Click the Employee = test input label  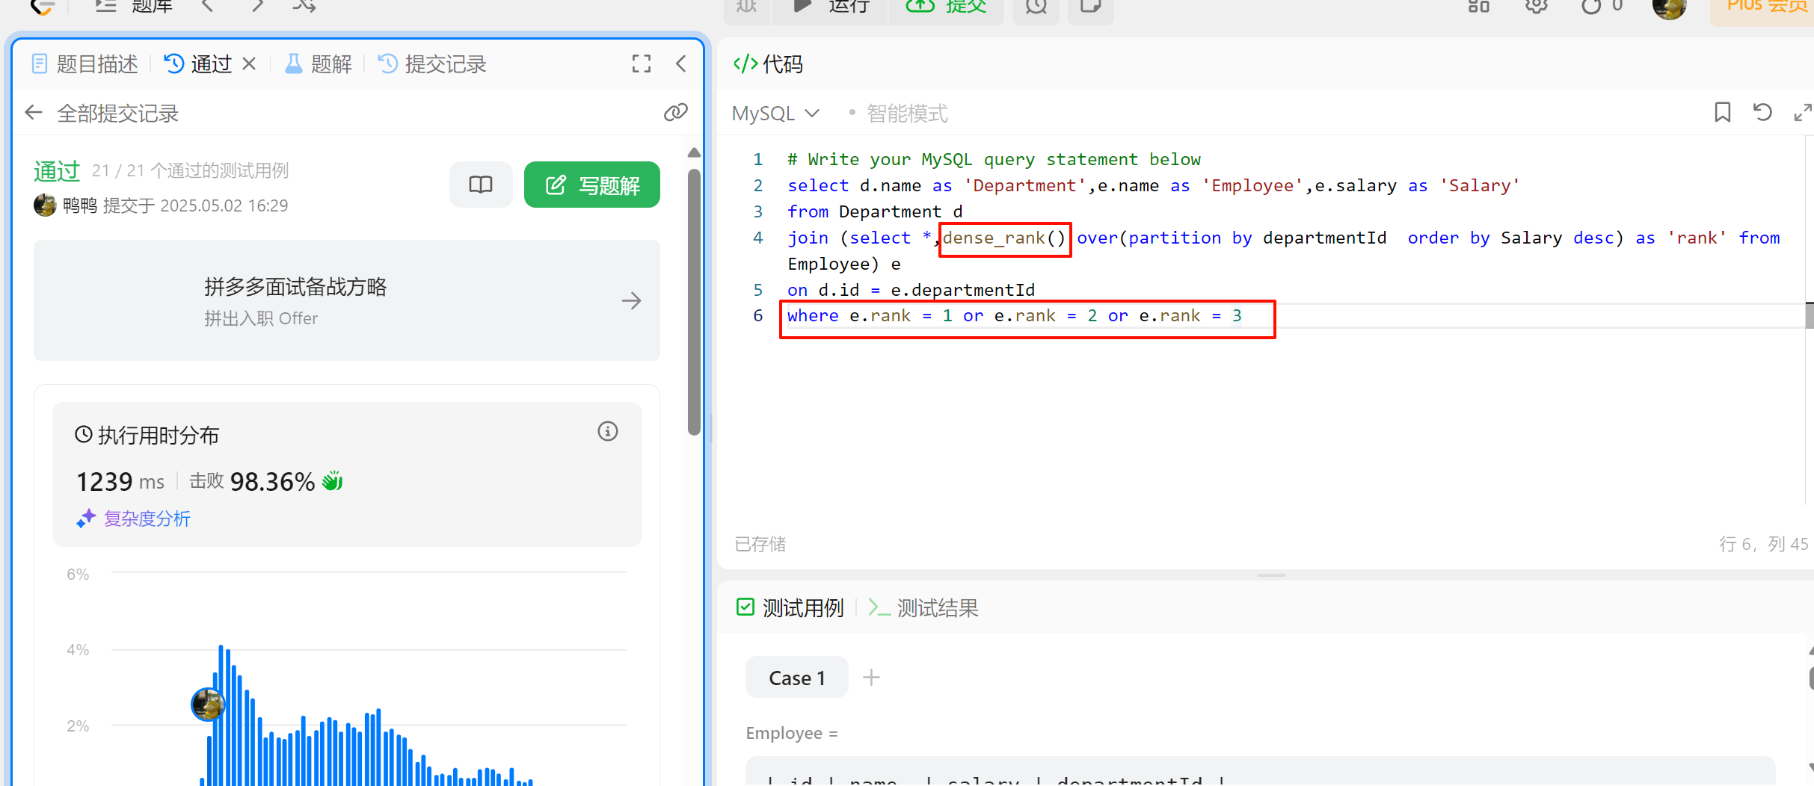pos(792,733)
